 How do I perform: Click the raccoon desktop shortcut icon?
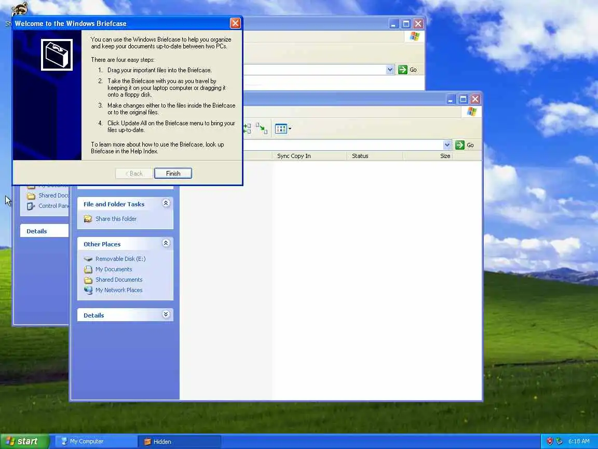coord(19,8)
